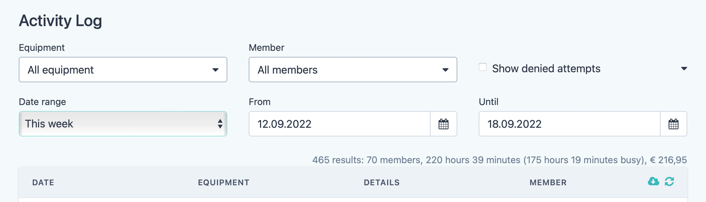Click the Member field label
The height and width of the screenshot is (202, 706).
pyautogui.click(x=266, y=47)
